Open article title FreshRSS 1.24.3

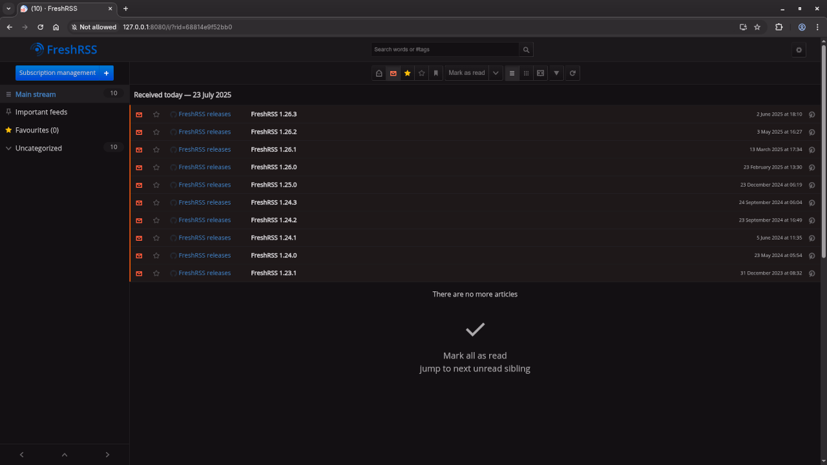pyautogui.click(x=274, y=202)
